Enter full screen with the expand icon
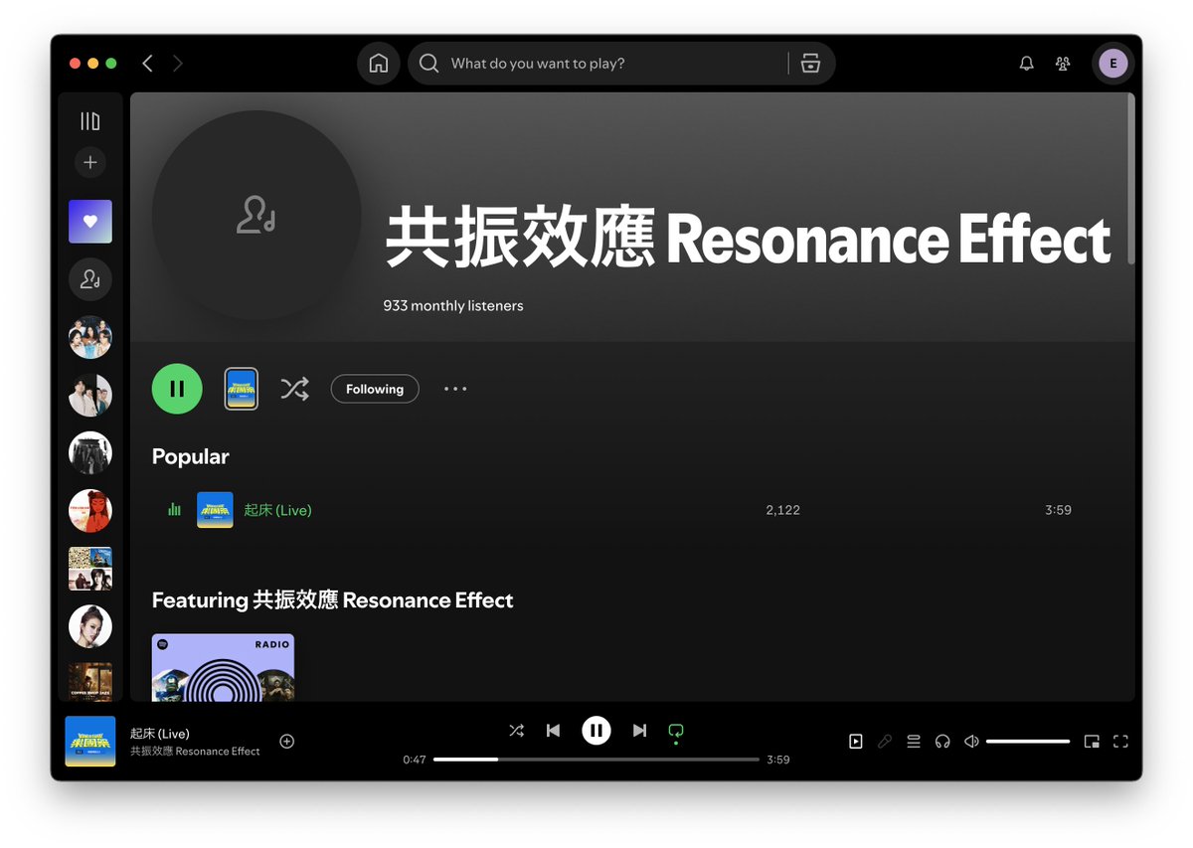 click(1120, 742)
